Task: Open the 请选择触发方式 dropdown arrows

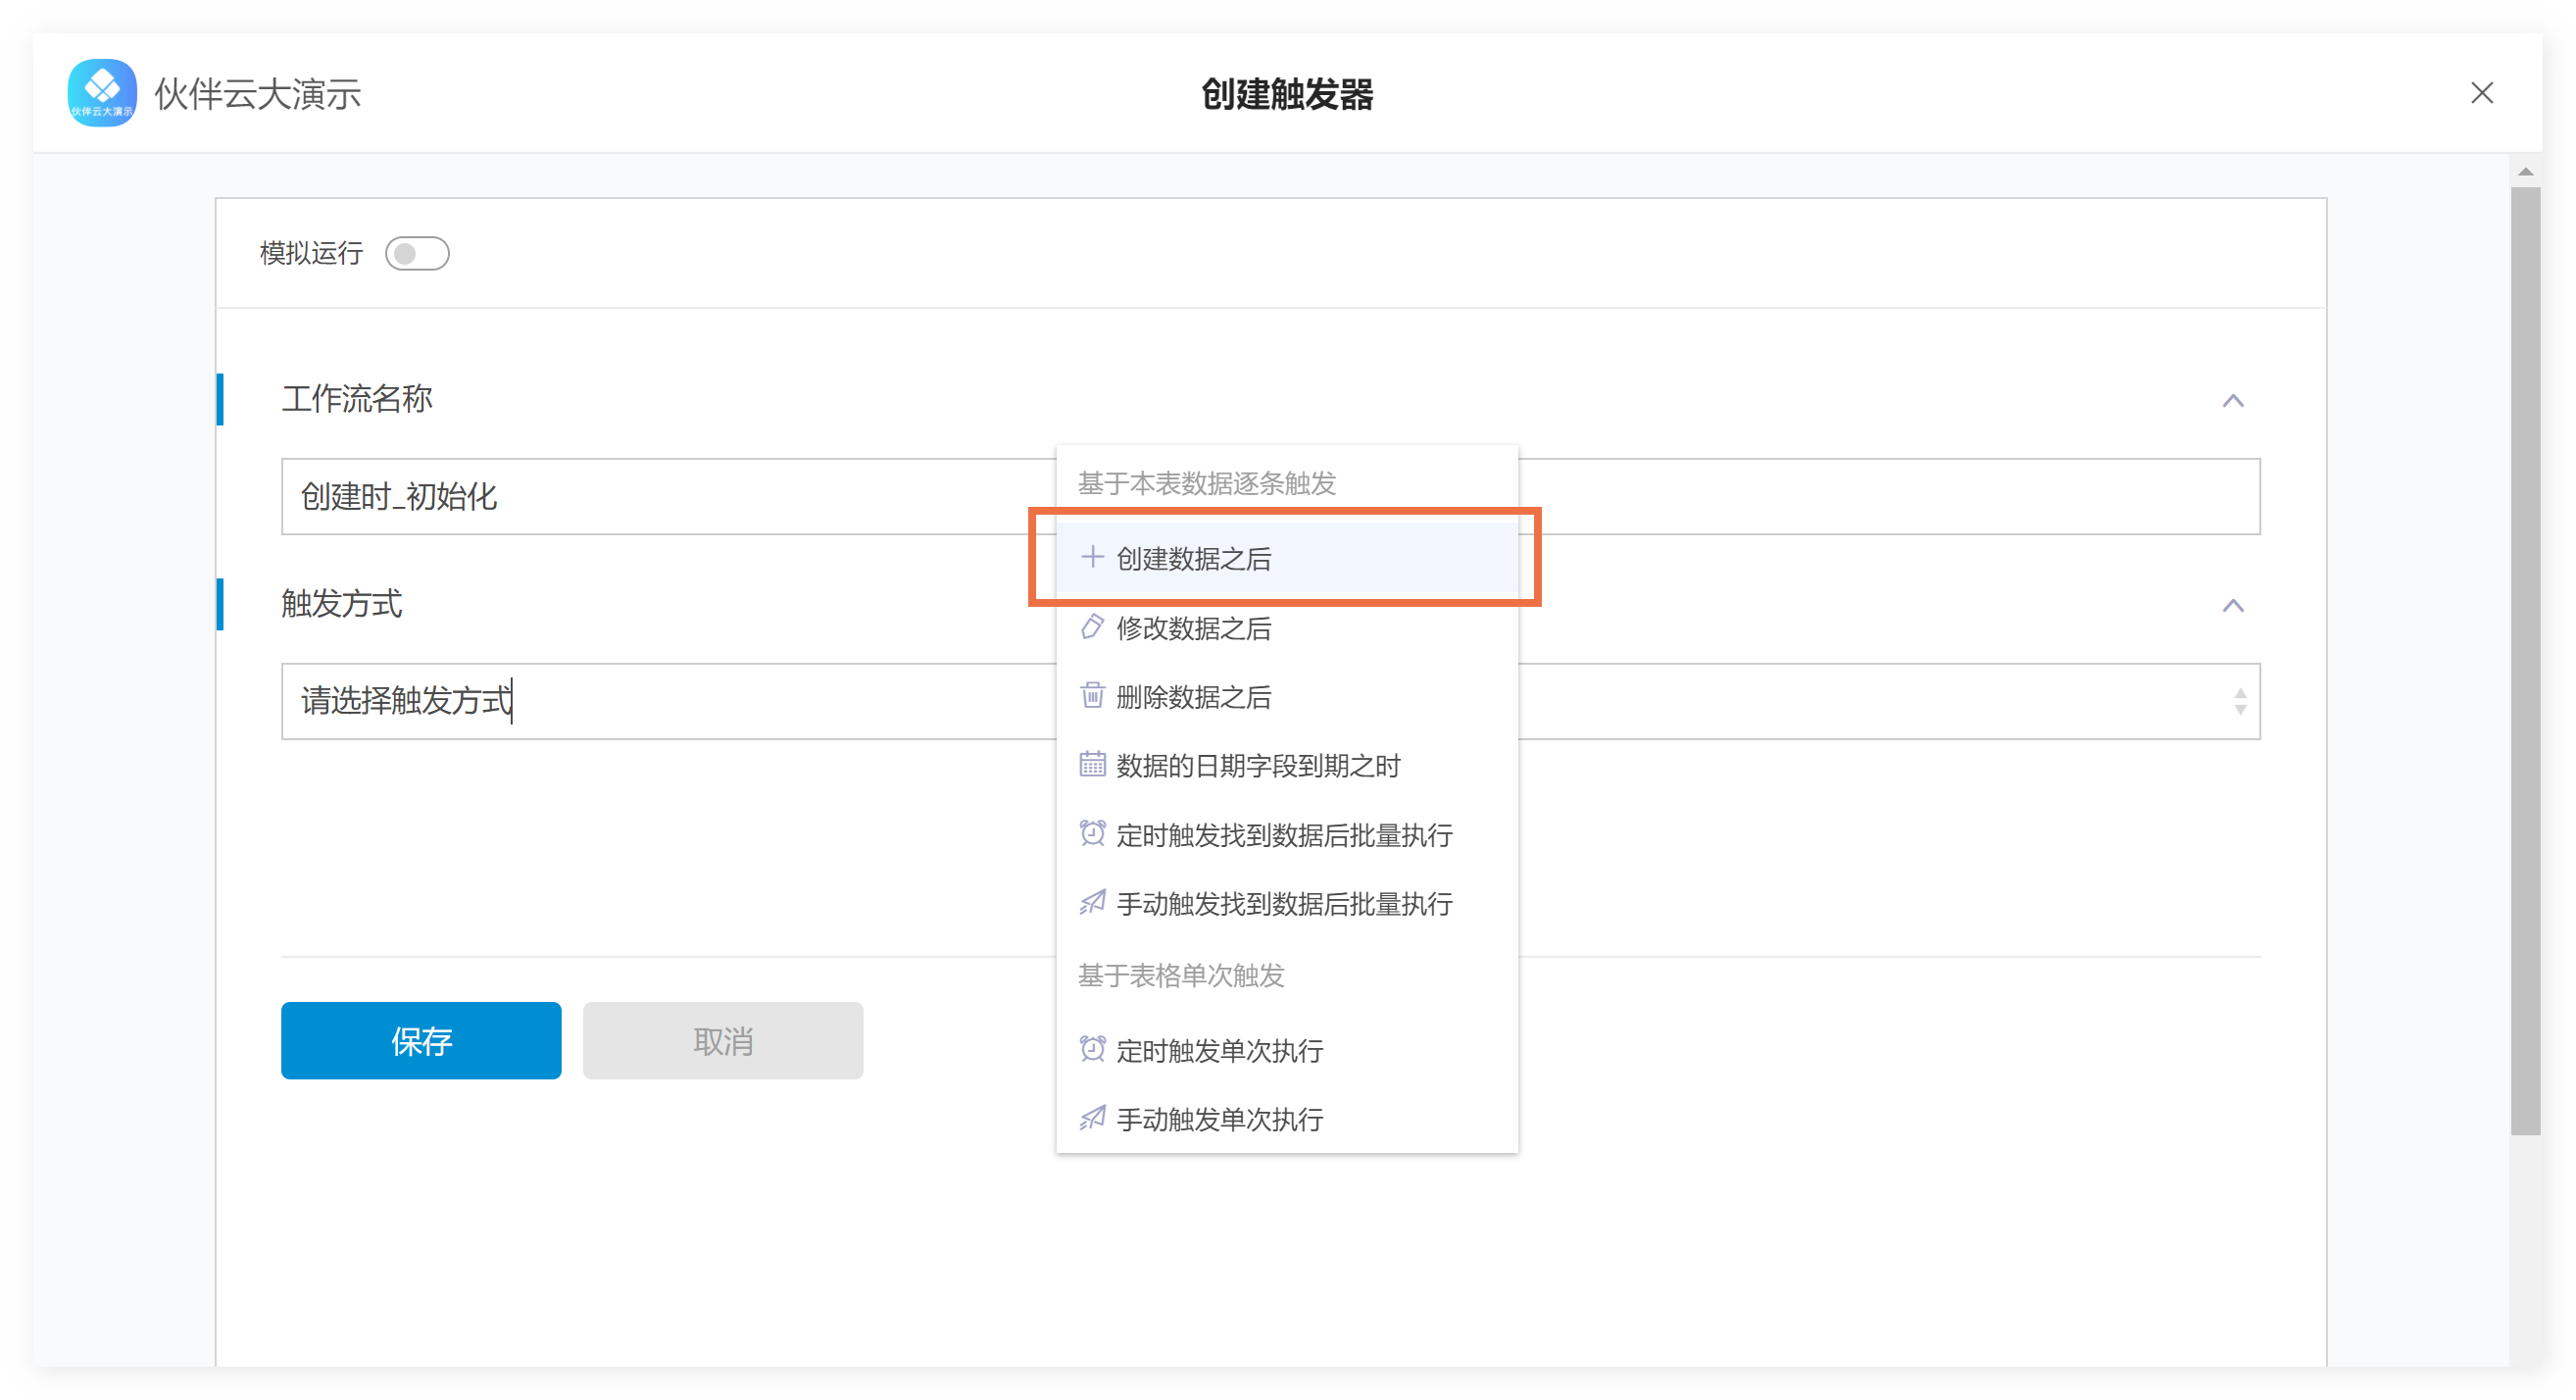Action: point(2239,702)
